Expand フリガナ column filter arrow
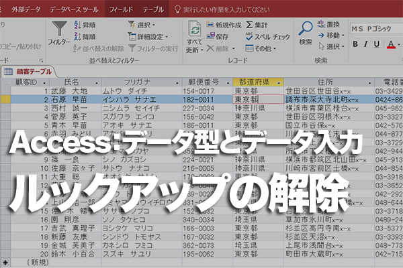Image resolution: width=403 pixels, height=268 pixels. click(177, 83)
